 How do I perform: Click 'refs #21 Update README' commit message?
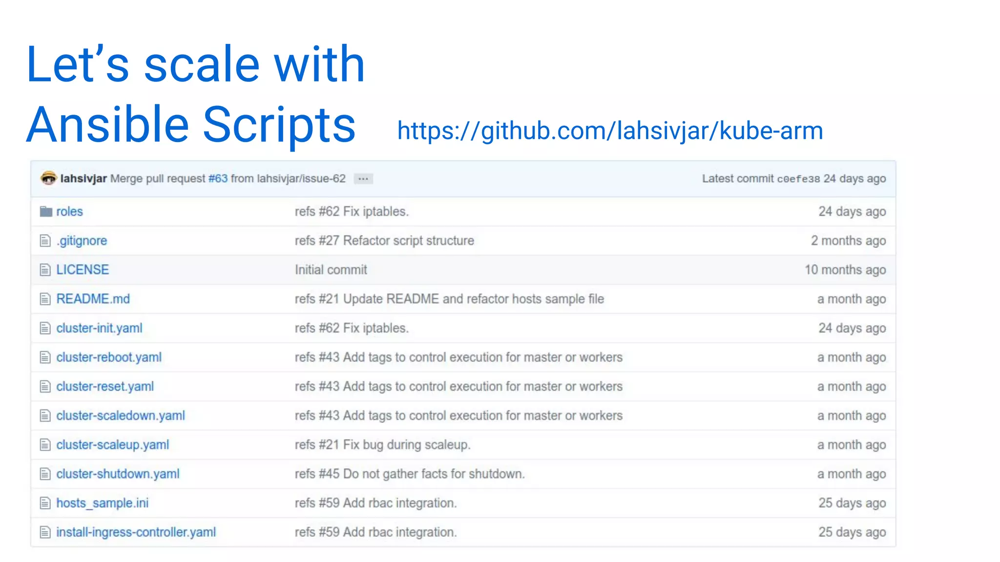tap(449, 299)
